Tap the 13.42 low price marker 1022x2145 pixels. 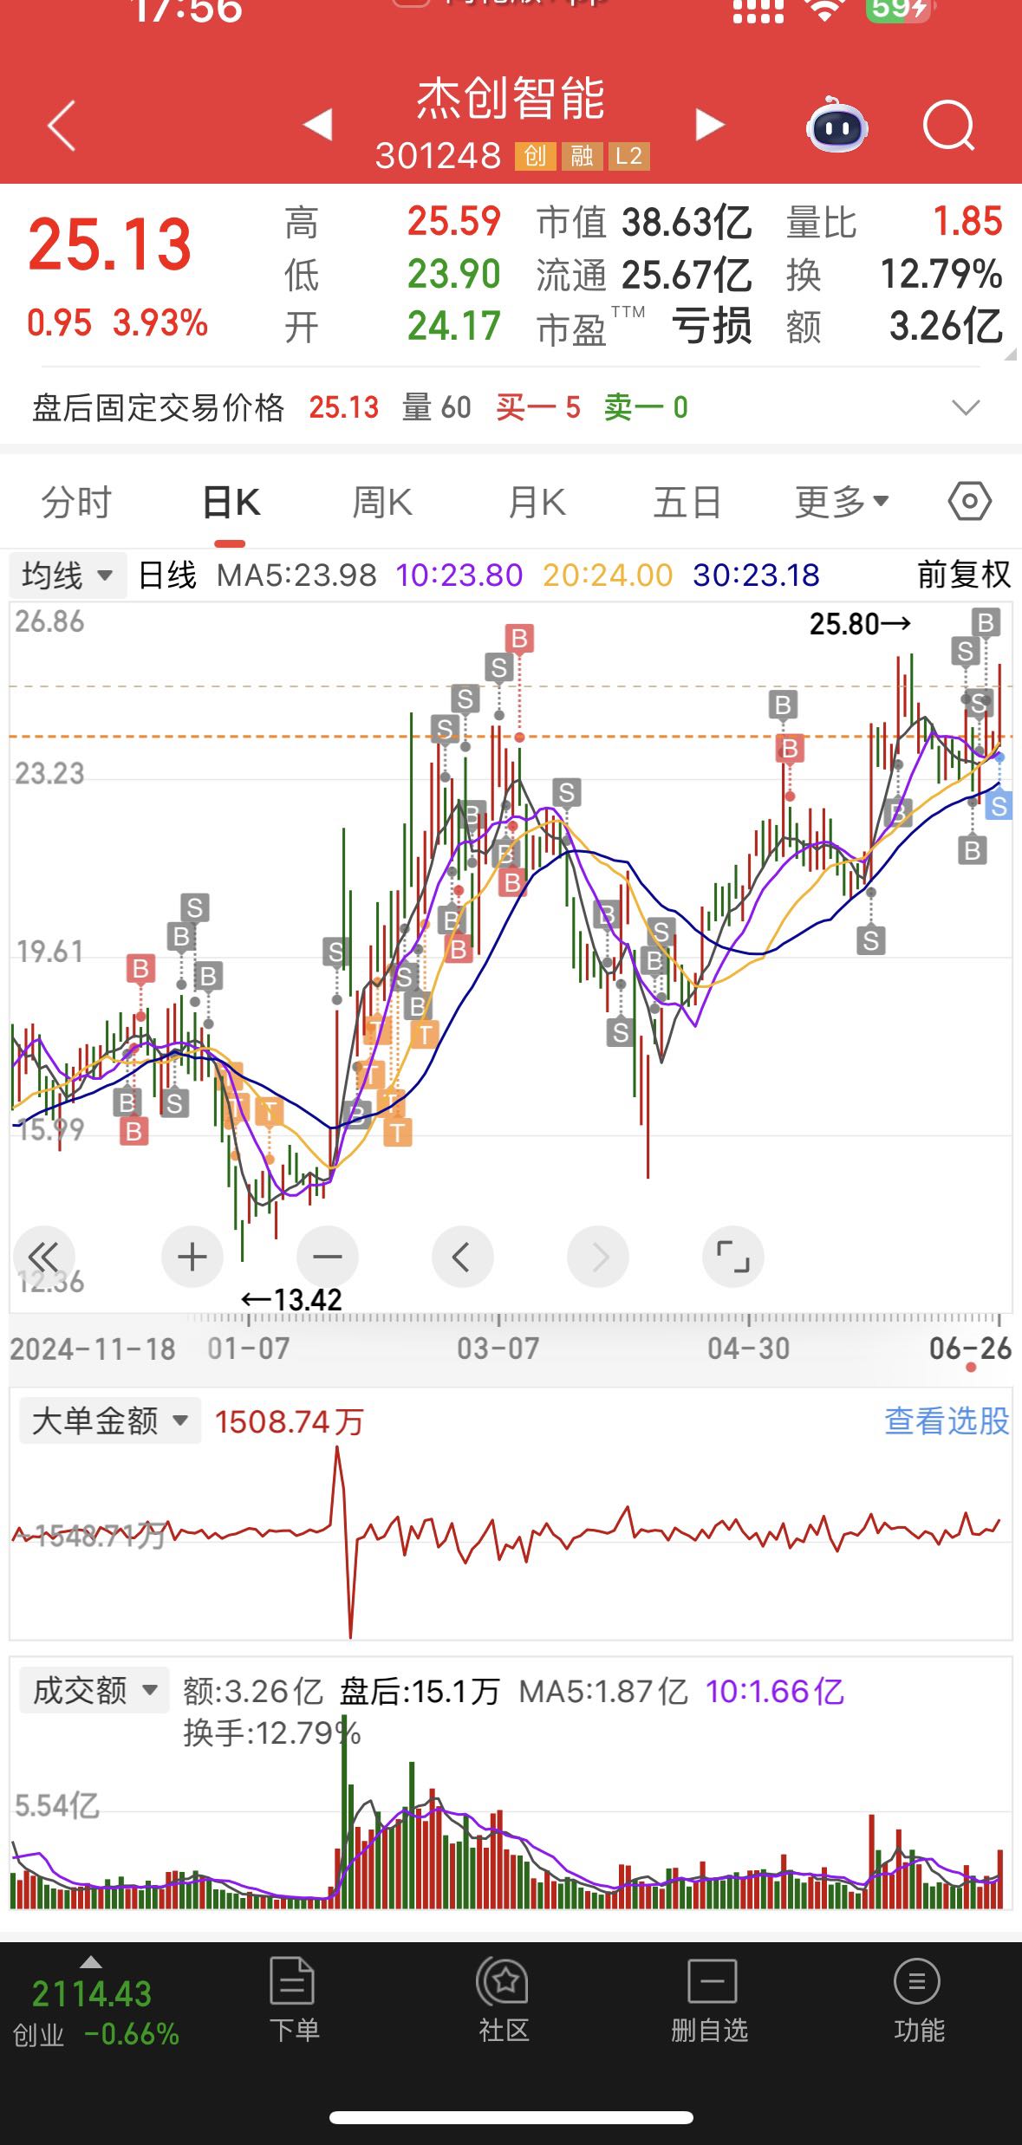(x=291, y=1299)
